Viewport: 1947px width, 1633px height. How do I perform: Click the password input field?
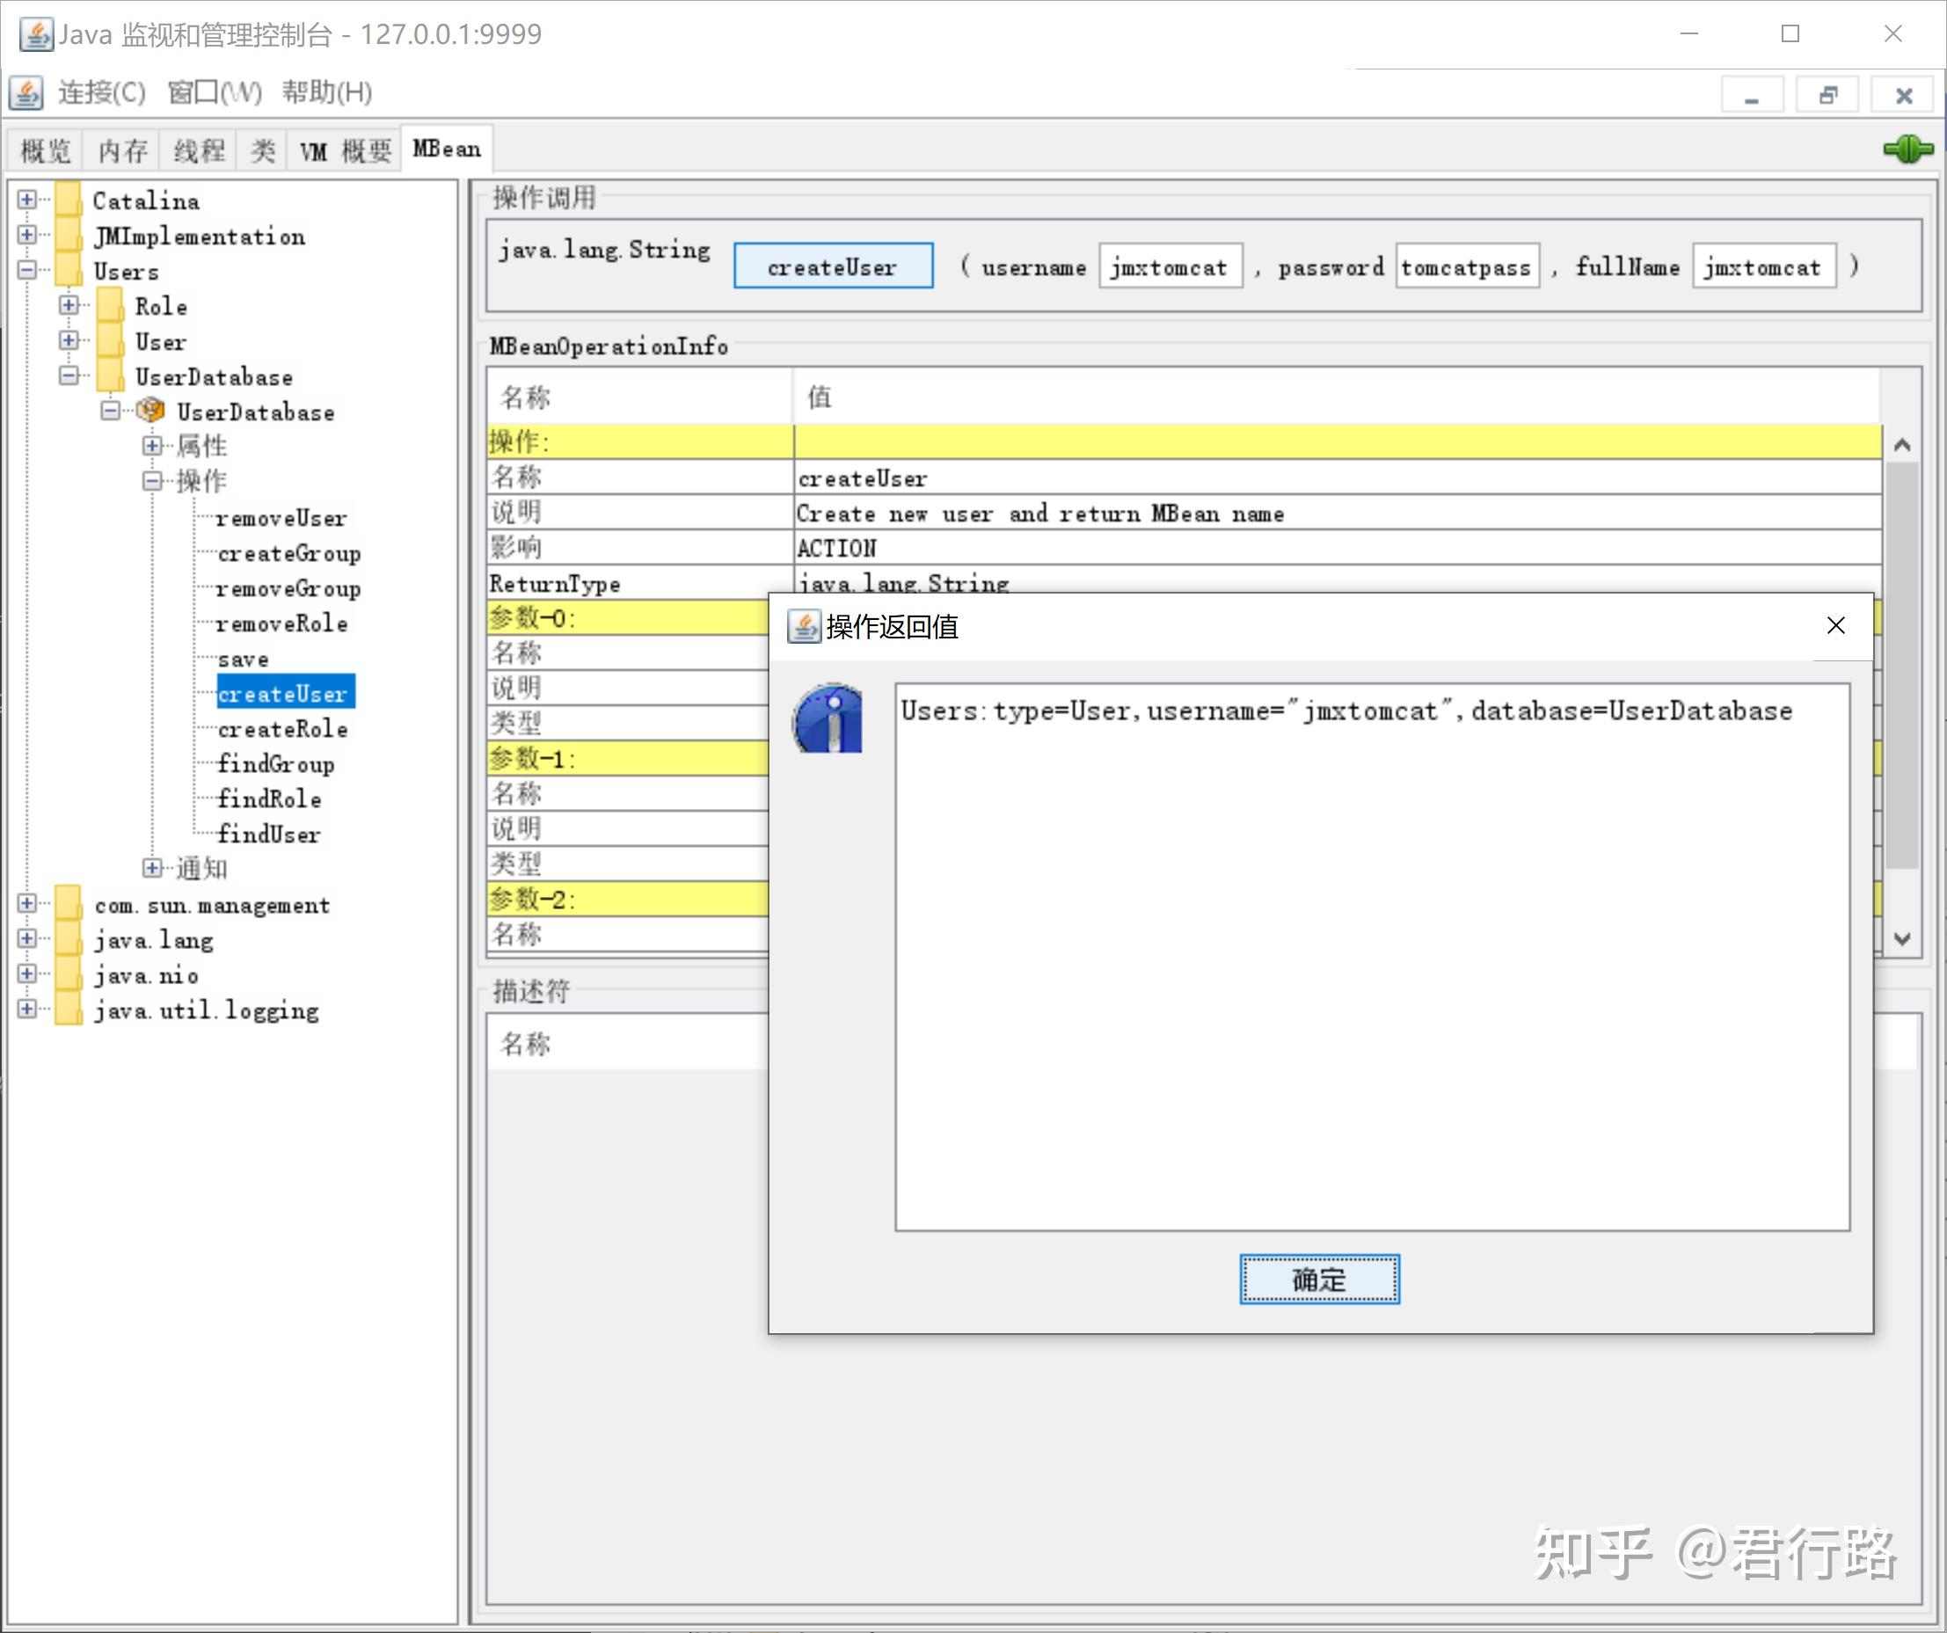(1468, 267)
